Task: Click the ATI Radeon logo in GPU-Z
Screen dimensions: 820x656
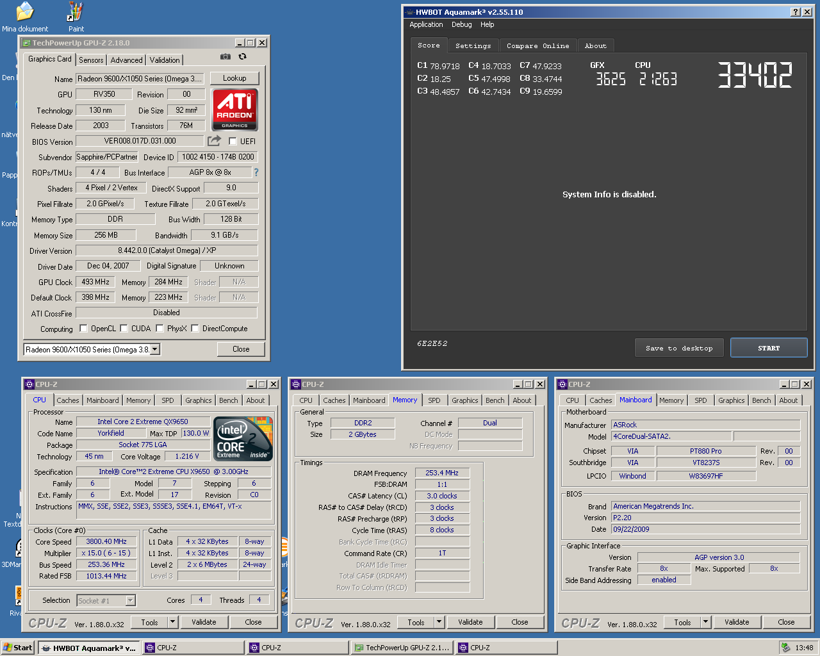Action: point(234,110)
